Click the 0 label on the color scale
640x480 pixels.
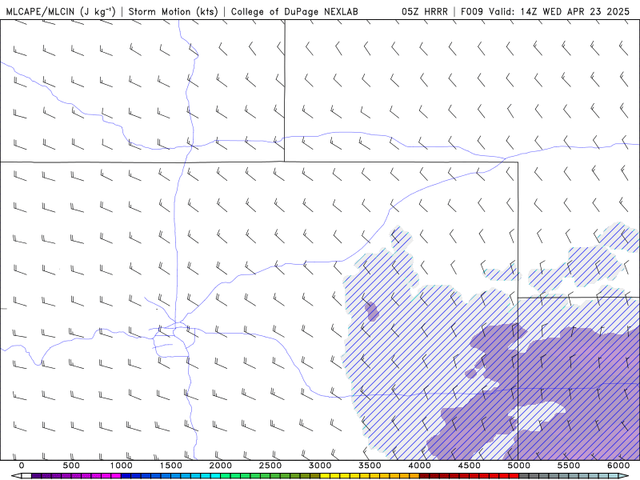click(22, 466)
